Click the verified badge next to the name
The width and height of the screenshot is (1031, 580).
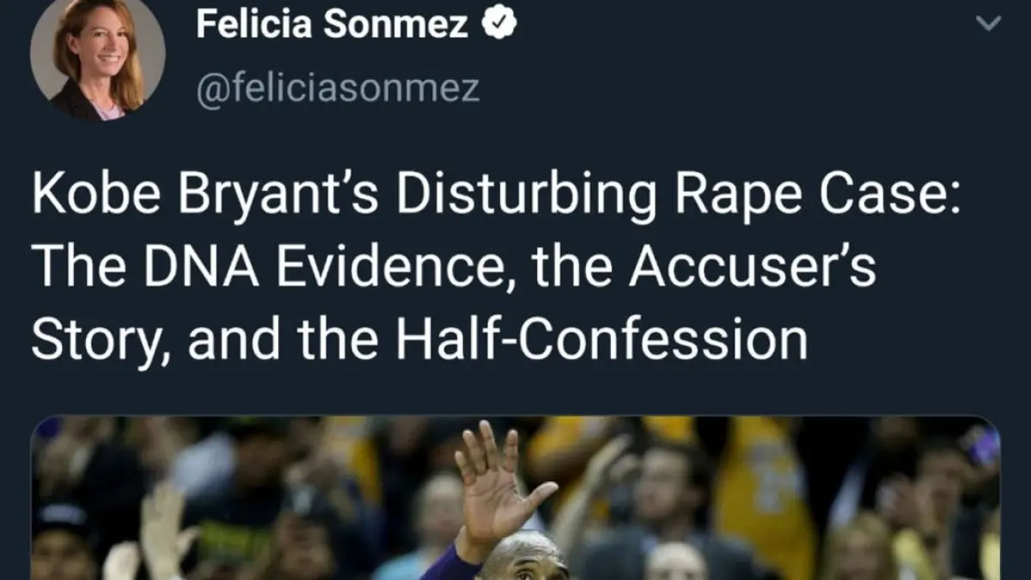tap(498, 24)
